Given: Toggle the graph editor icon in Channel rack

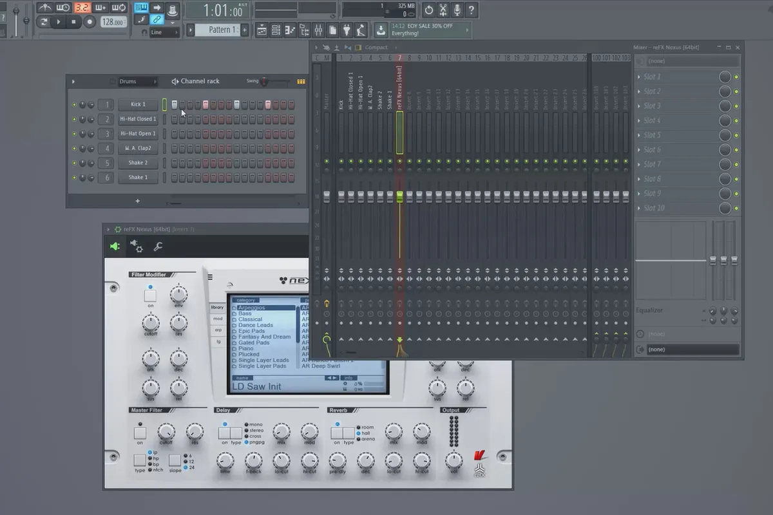Looking at the screenshot, I should [x=301, y=82].
